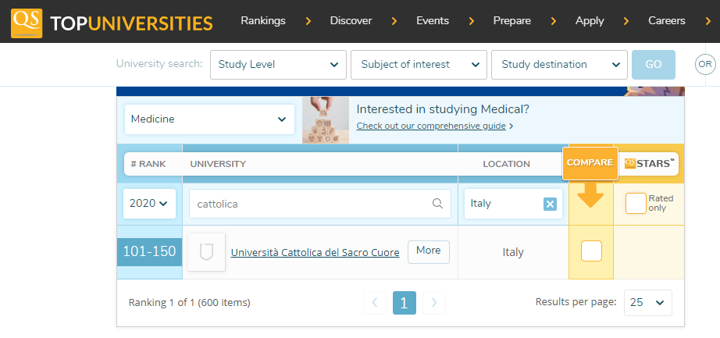Change the 2020 ranking year dropdown
720x338 pixels.
point(149,204)
